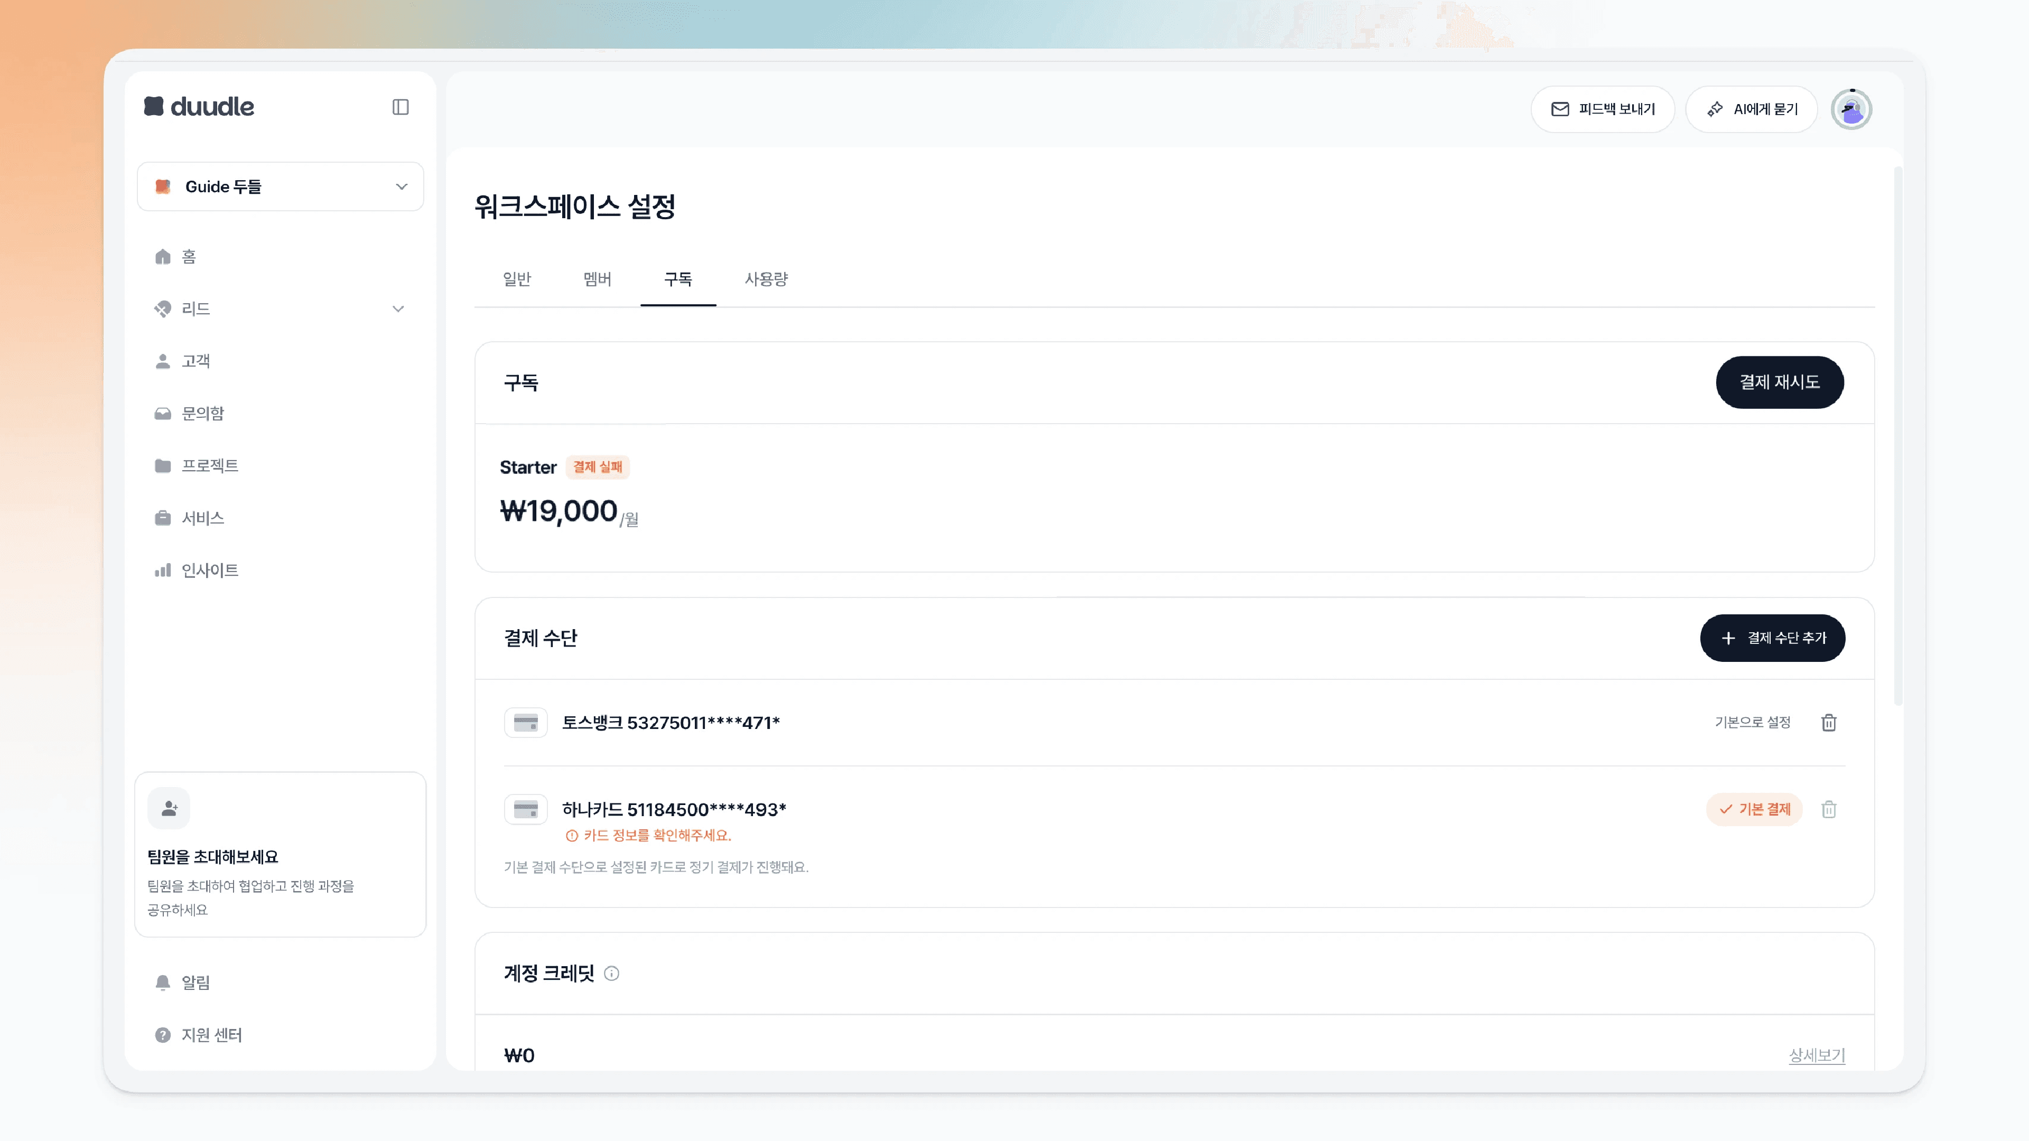This screenshot has height=1141, width=2029.
Task: Click 결제 재시도 button
Action: point(1779,382)
